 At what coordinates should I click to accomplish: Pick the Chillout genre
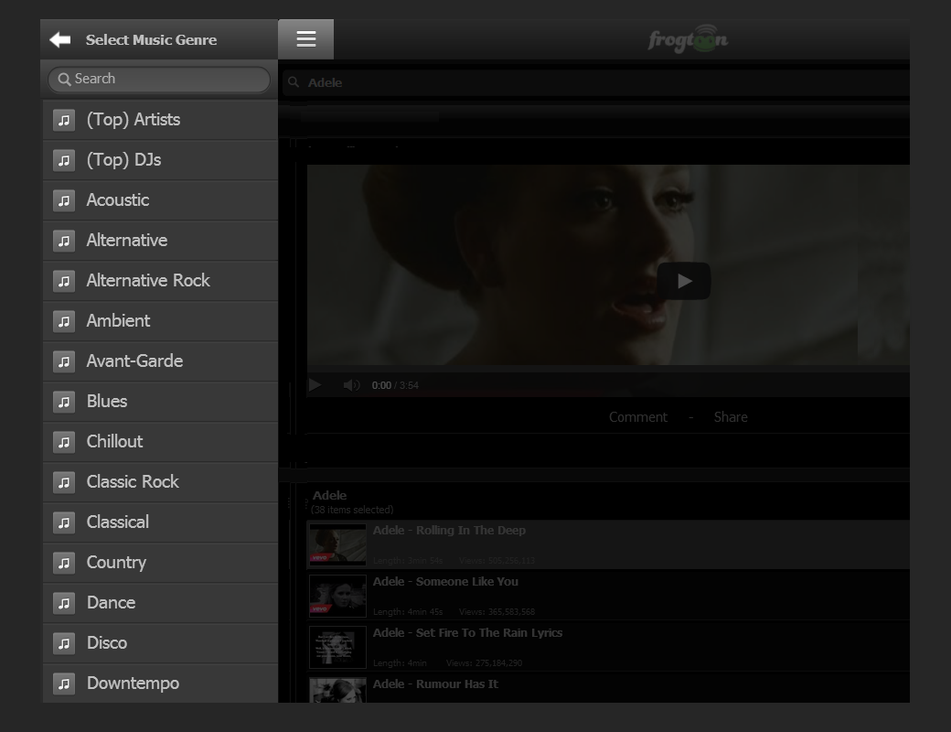tap(114, 442)
